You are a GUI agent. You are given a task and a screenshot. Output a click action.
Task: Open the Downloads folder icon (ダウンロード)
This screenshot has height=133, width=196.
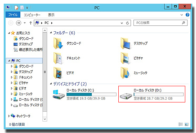click(x=58, y=43)
